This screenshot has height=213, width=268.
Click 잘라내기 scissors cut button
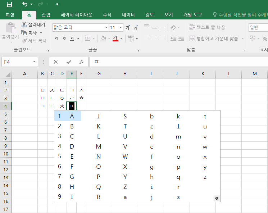tap(33, 24)
